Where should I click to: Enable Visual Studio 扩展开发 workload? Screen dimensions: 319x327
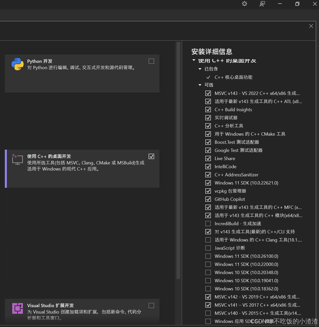pos(151,305)
